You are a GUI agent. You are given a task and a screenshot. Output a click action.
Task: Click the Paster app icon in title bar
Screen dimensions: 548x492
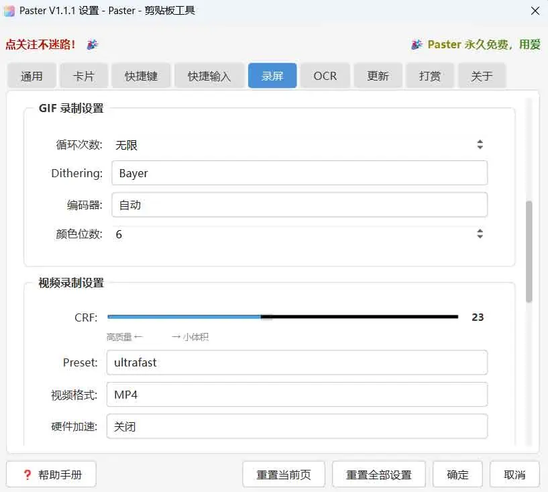point(9,11)
